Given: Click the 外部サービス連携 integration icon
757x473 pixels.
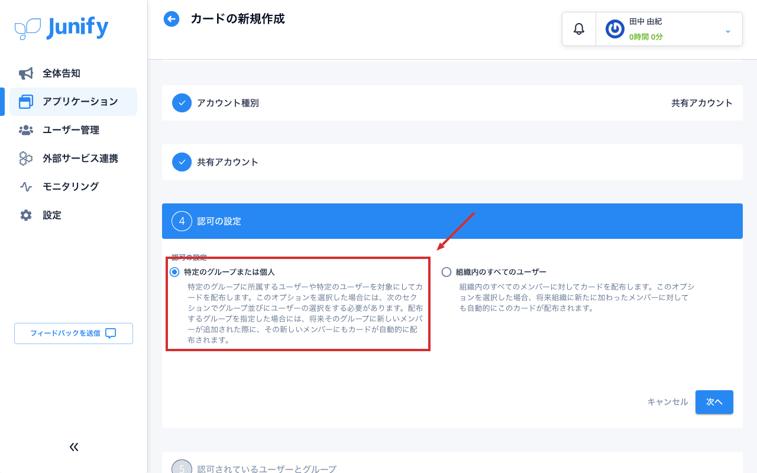Looking at the screenshot, I should (26, 158).
